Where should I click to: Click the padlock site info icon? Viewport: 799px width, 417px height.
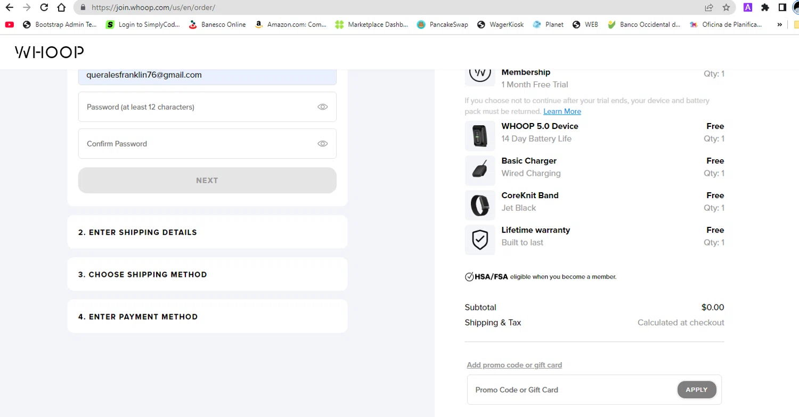coord(83,7)
